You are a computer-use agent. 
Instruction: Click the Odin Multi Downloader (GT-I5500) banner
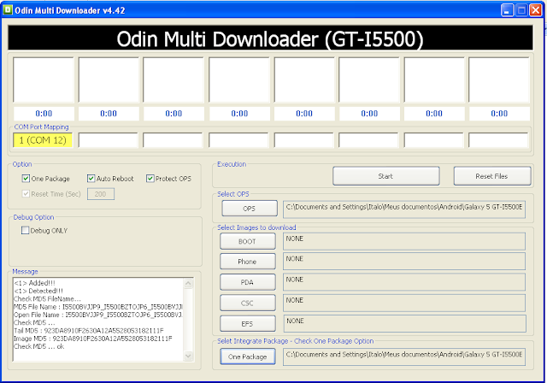270,38
